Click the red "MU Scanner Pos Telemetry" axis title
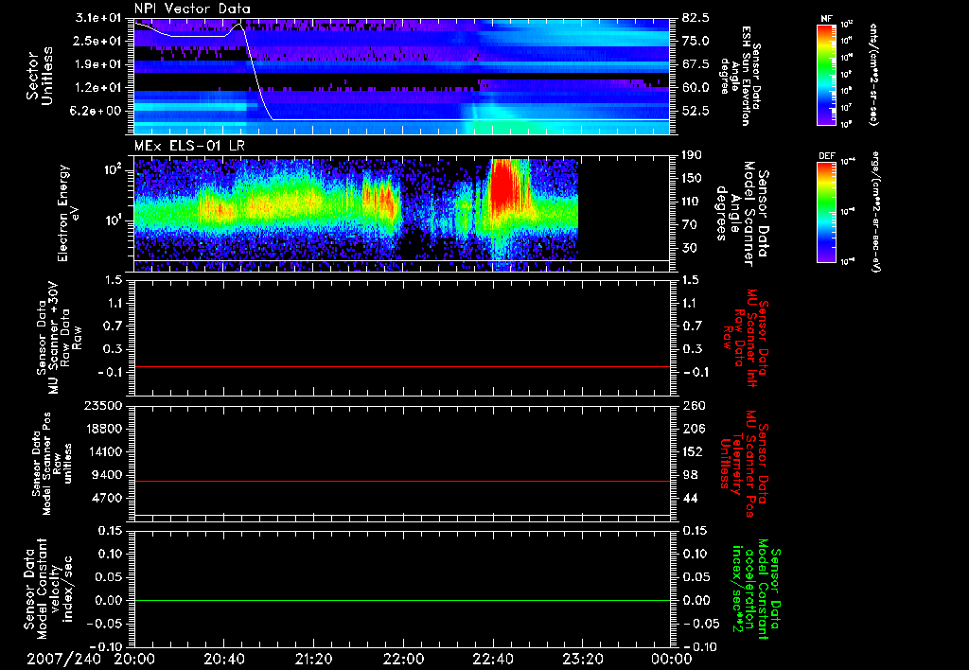The height and width of the screenshot is (670, 969). click(x=744, y=464)
